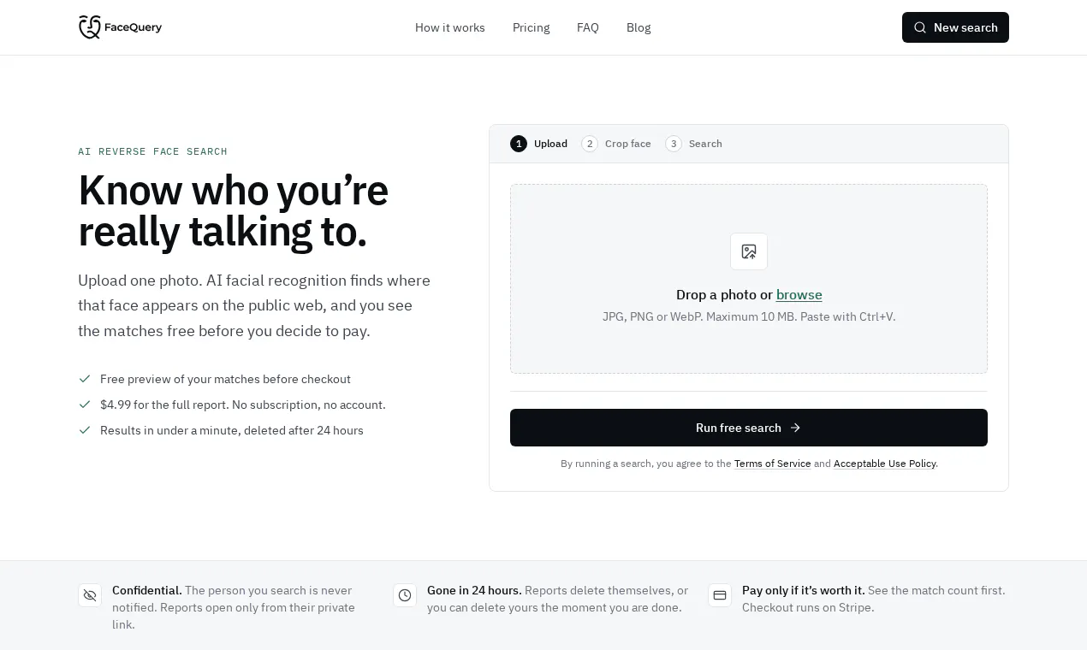1087x650 pixels.
Task: Click the FaceQuery logo
Action: click(x=120, y=27)
